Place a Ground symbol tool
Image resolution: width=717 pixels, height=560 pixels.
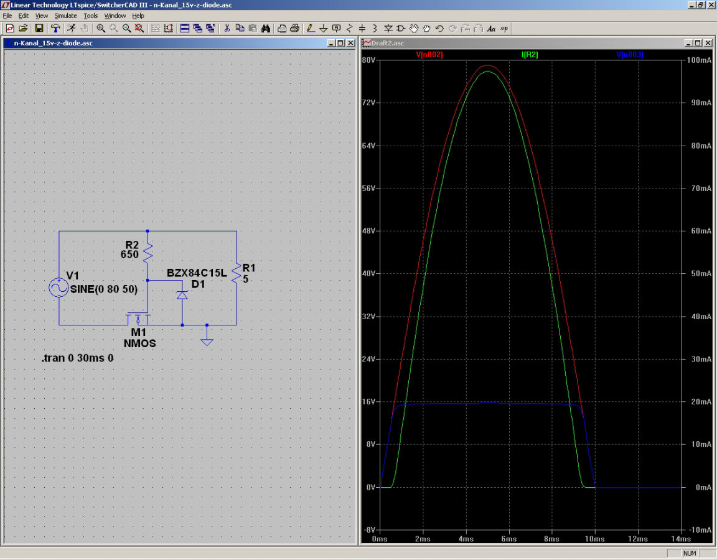[323, 29]
